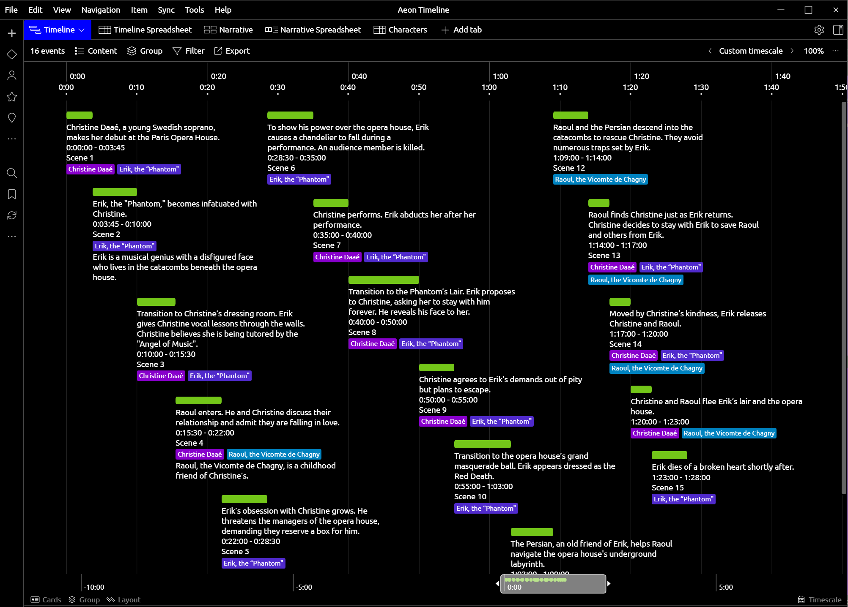The width and height of the screenshot is (848, 607).
Task: Click the sync refresh icon in sidebar
Action: 12,215
